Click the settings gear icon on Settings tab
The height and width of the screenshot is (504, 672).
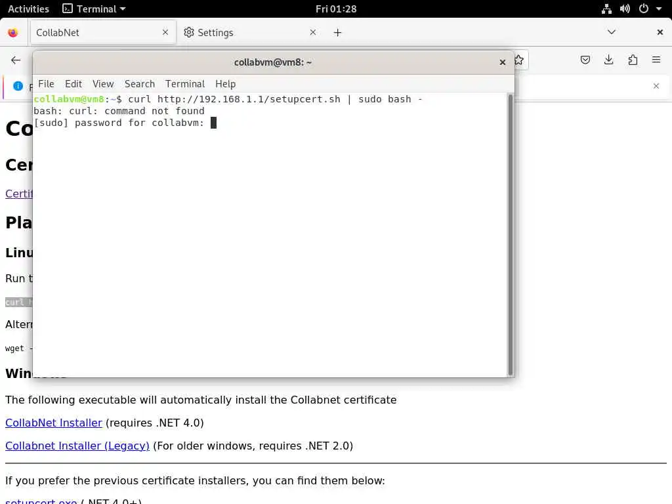[189, 32]
